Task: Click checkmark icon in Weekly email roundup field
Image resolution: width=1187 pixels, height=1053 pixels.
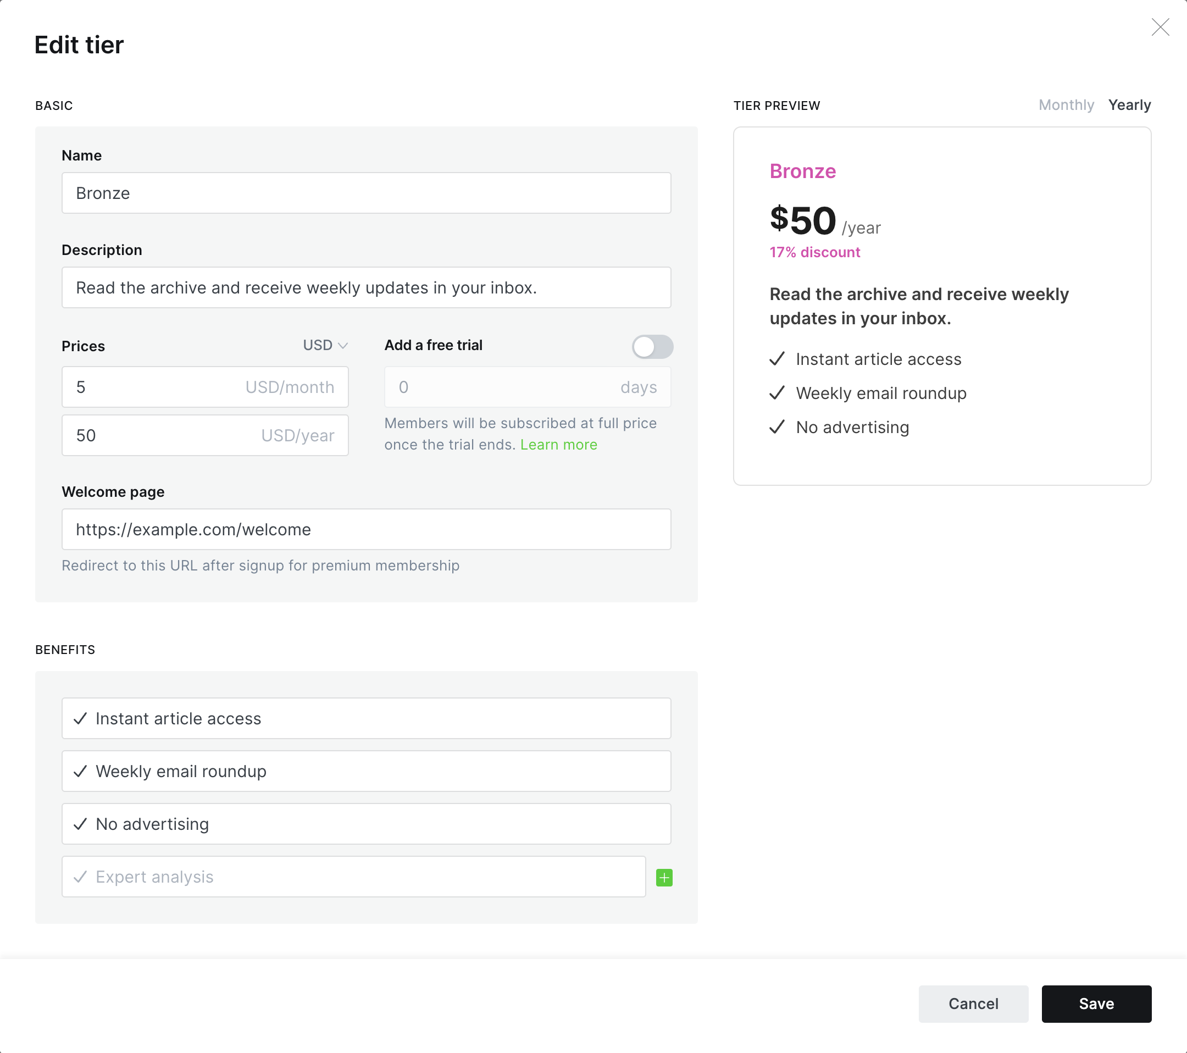Action: pyautogui.click(x=80, y=771)
